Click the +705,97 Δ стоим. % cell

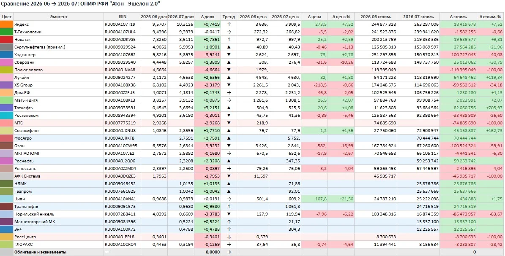491,108
